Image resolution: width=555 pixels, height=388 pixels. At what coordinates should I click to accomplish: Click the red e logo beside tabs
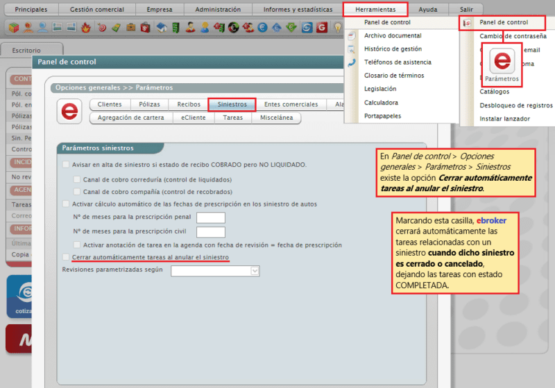(x=69, y=112)
